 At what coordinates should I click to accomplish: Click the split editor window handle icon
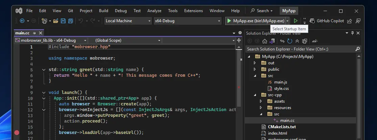pyautogui.click(x=239, y=40)
